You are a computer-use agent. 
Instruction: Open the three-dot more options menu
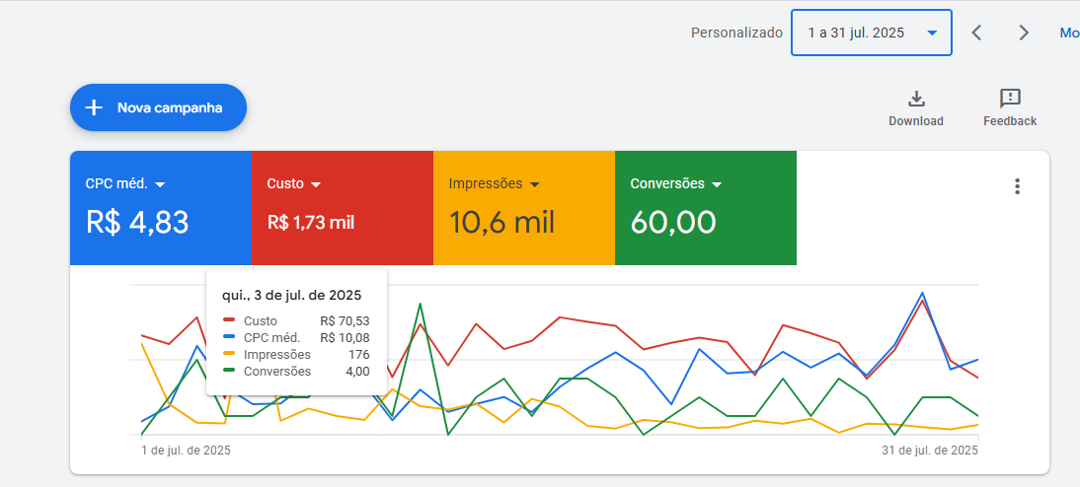pos(1018,186)
